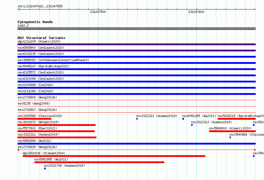The height and width of the screenshot is (180, 264).
Task: Click the ruler's left end arrow
Action: point(18,9)
